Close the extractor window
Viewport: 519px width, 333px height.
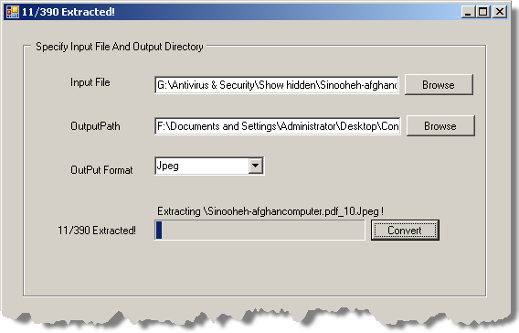[x=500, y=12]
